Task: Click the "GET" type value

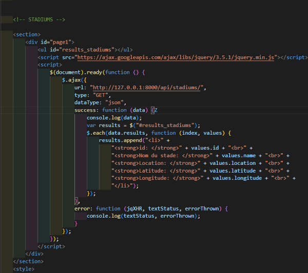Action: click(99, 95)
